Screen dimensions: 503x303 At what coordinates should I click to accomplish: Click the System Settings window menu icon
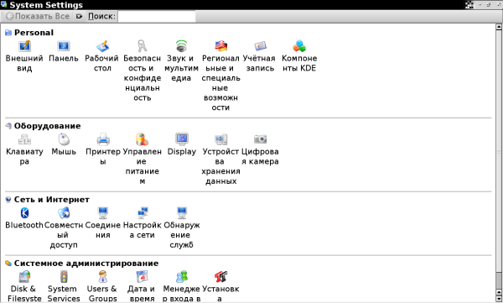pos(4,4)
